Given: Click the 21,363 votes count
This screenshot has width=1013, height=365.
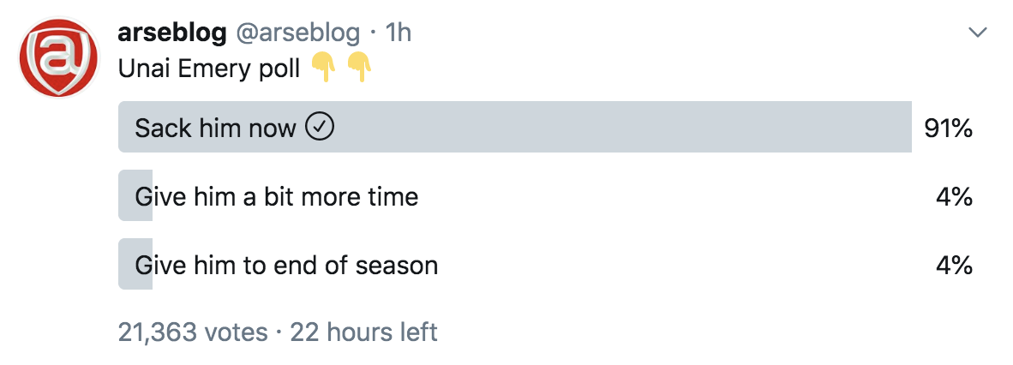Looking at the screenshot, I should click(x=193, y=332).
